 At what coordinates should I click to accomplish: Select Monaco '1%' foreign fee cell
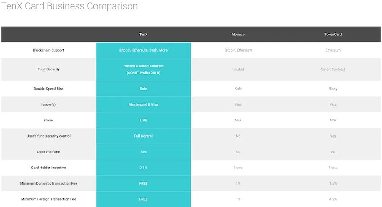pyautogui.click(x=238, y=199)
